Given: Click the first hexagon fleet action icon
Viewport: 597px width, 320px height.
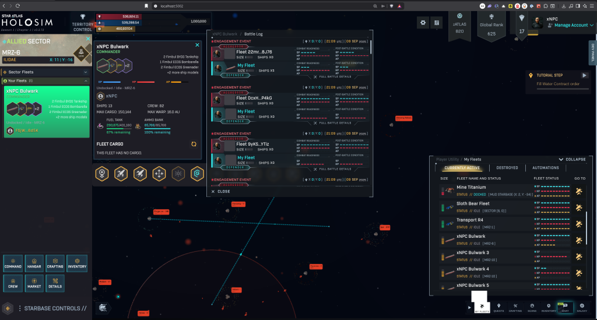Looking at the screenshot, I should pos(102,174).
